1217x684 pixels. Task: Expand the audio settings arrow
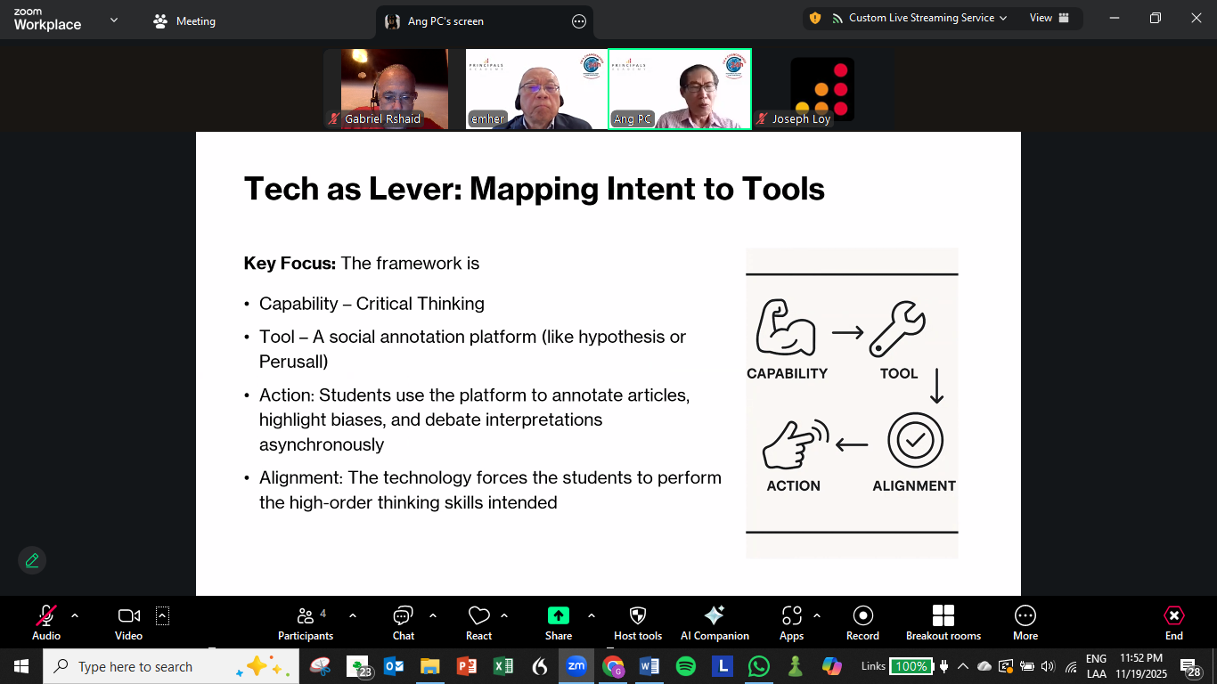(75, 615)
